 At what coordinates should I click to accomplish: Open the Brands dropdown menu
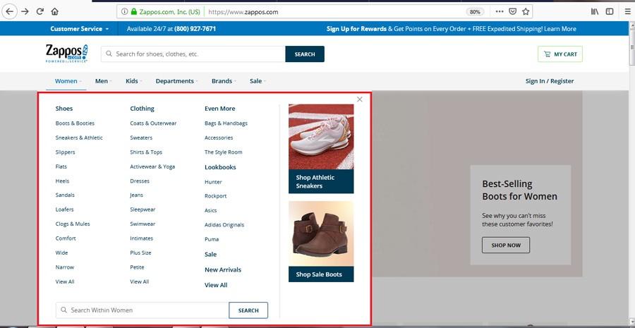pyautogui.click(x=224, y=81)
